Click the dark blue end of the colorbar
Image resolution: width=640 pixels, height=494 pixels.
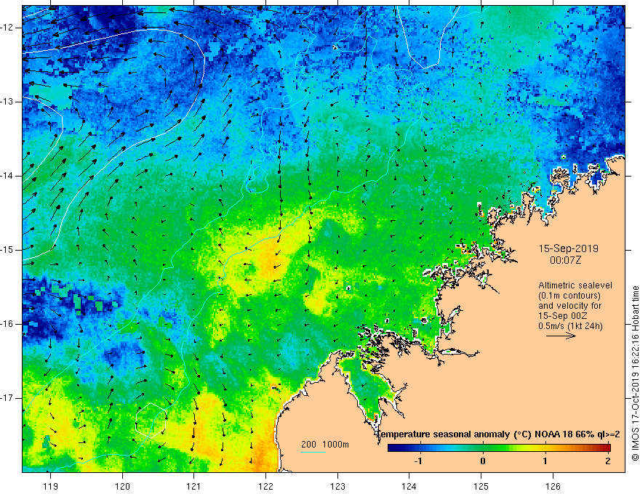[x=391, y=448]
